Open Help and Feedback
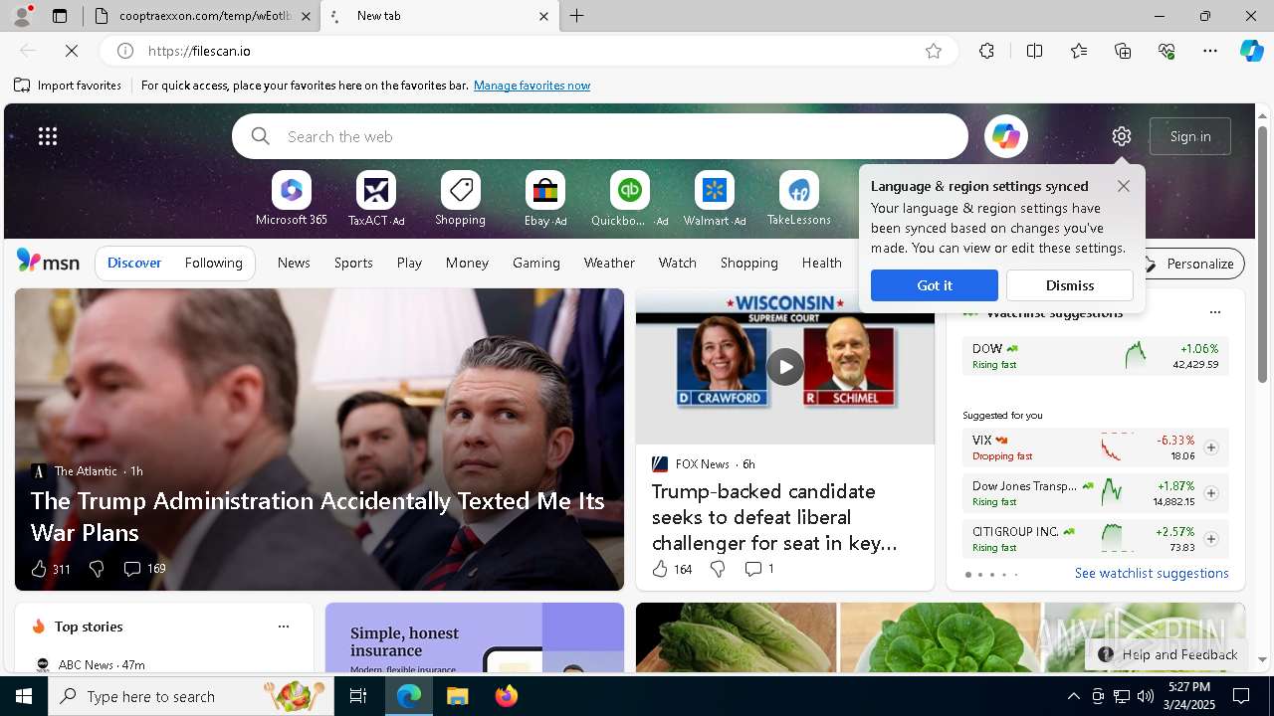The width and height of the screenshot is (1274, 716). [1168, 654]
